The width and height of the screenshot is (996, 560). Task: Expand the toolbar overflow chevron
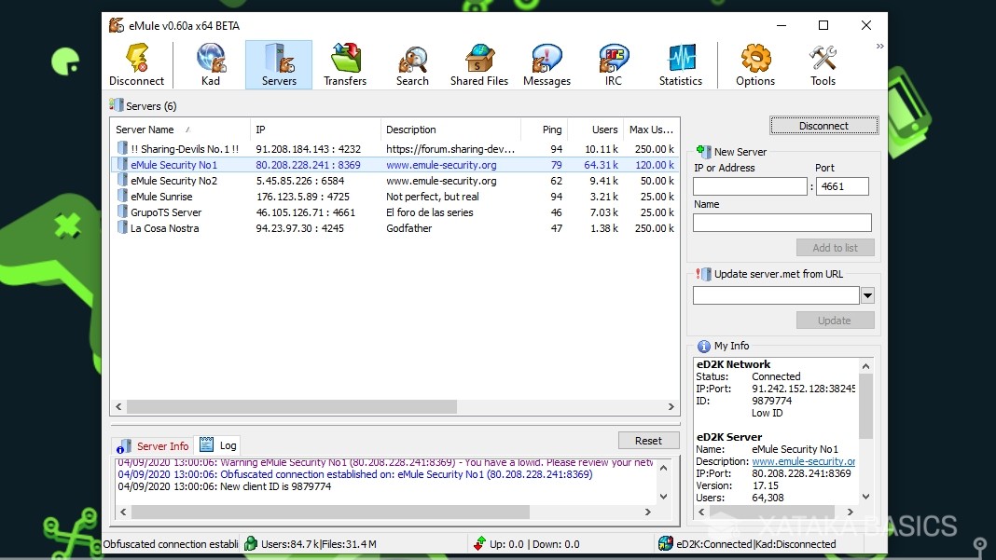coord(878,45)
